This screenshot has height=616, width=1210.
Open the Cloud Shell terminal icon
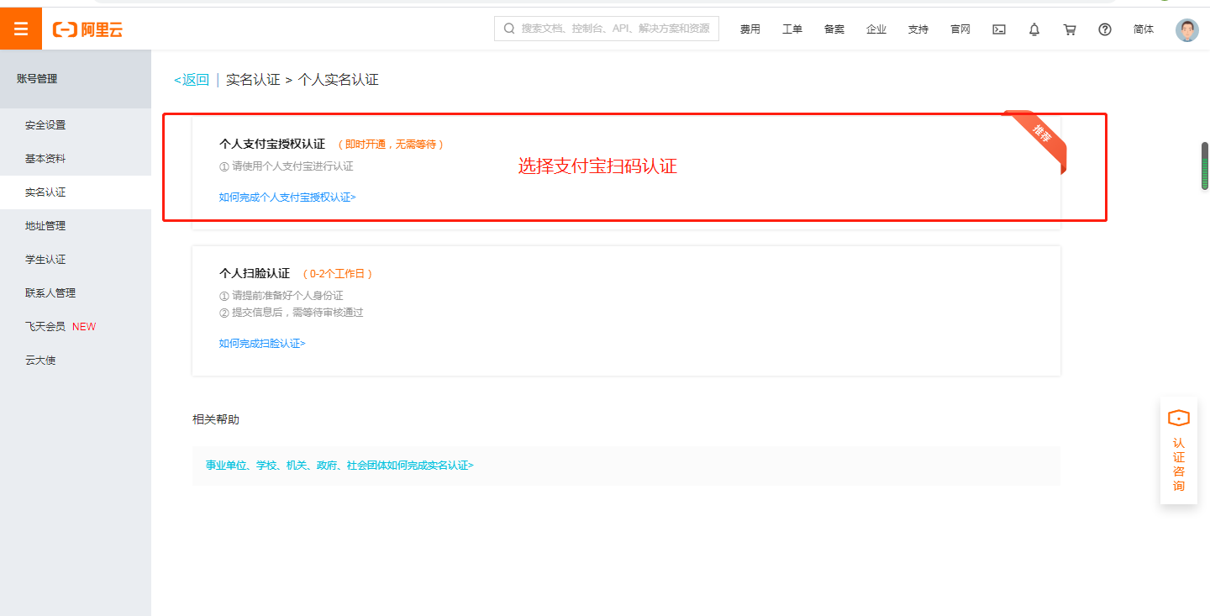tap(999, 29)
